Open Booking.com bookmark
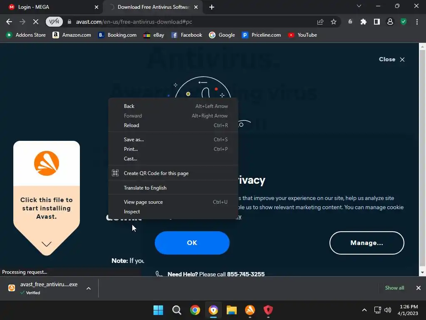This screenshot has height=320, width=426. click(x=117, y=35)
